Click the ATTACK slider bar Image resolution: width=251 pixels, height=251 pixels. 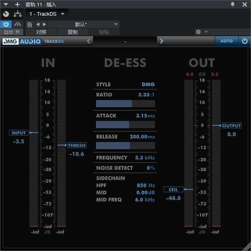click(125, 125)
